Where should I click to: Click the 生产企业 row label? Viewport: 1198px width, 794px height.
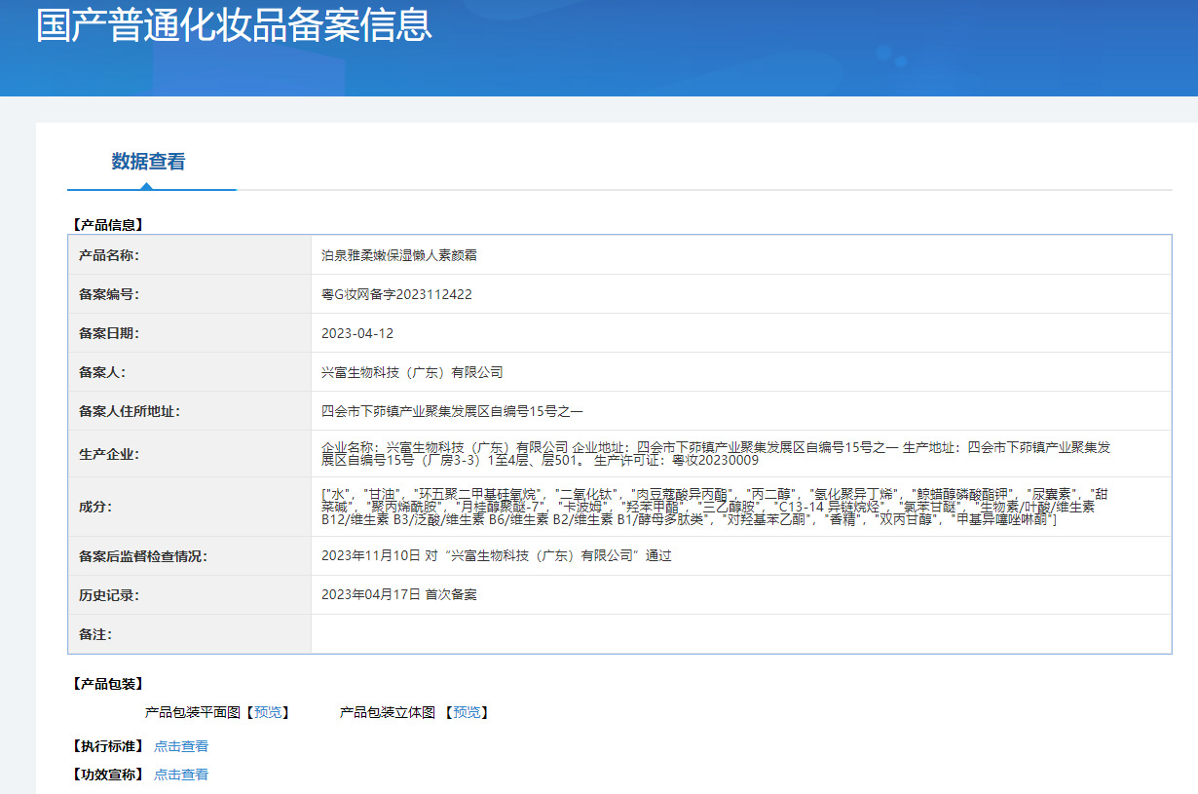point(109,454)
